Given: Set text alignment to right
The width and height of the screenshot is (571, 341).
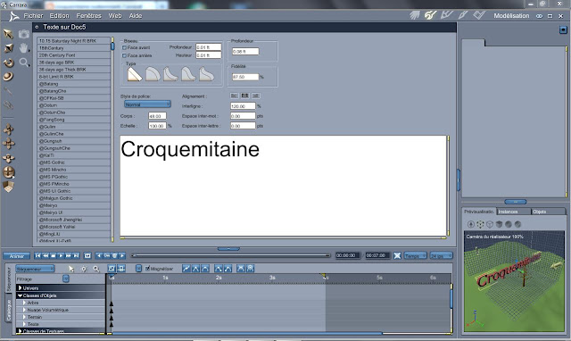Looking at the screenshot, I should (256, 96).
